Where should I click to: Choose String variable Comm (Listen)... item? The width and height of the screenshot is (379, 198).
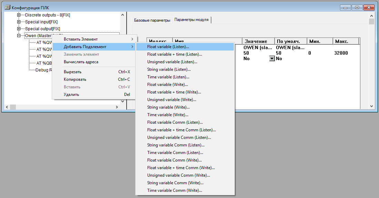click(174, 145)
